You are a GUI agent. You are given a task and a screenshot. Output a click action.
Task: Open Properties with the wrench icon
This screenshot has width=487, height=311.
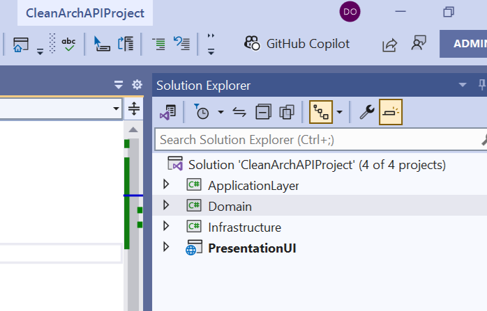point(367,112)
